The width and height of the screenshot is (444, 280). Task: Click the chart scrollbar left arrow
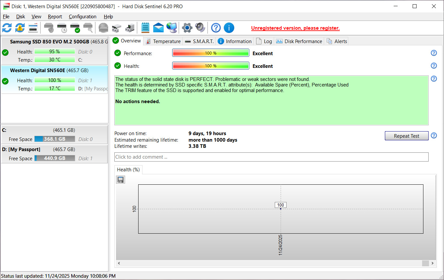point(119,263)
